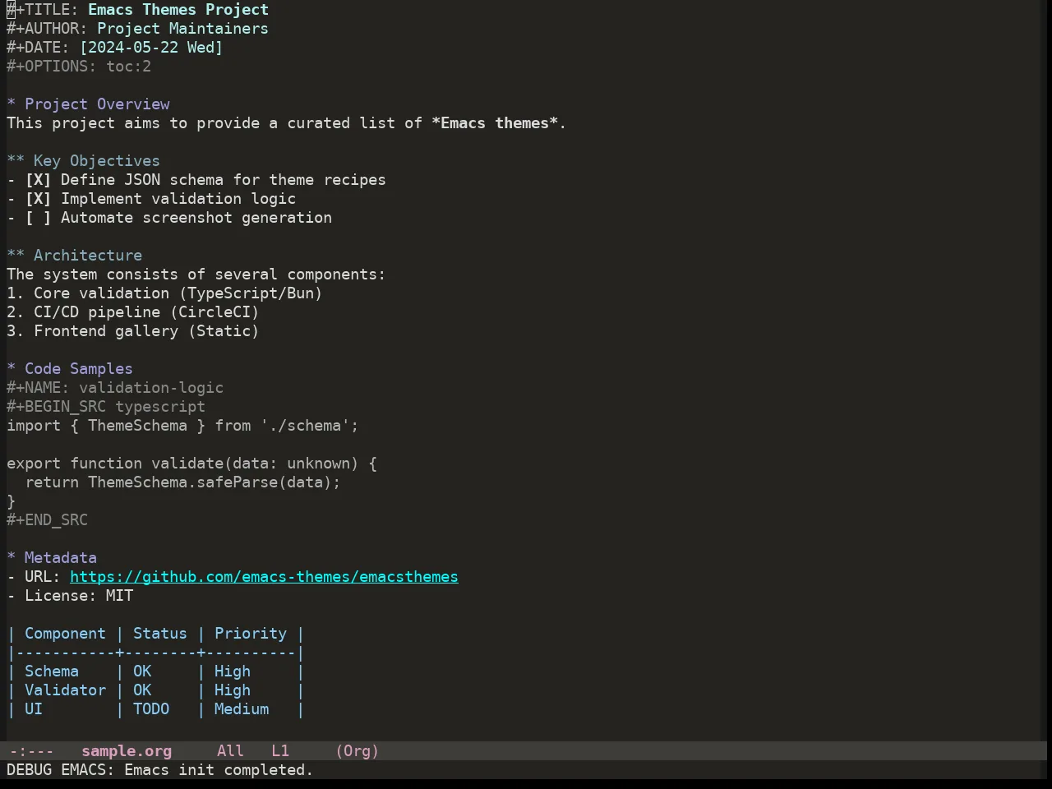Open the github.com emacs-themes link
Screen dimensions: 1052x789
(264, 577)
